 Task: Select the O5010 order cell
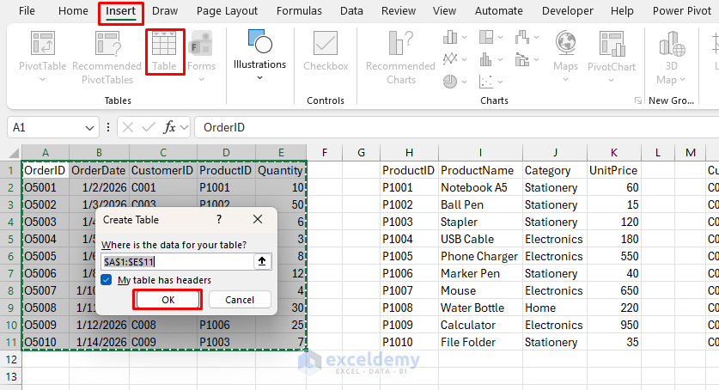(46, 343)
